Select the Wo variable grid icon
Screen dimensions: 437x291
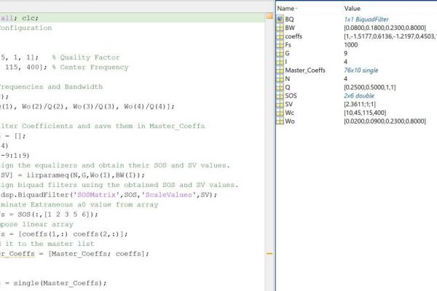280,121
